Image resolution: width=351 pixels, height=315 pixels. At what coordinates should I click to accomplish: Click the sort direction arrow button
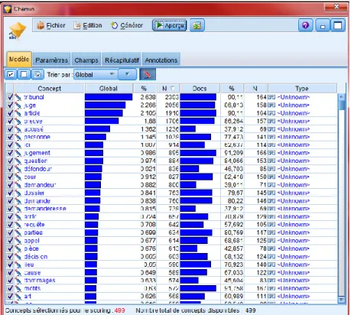(x=128, y=74)
